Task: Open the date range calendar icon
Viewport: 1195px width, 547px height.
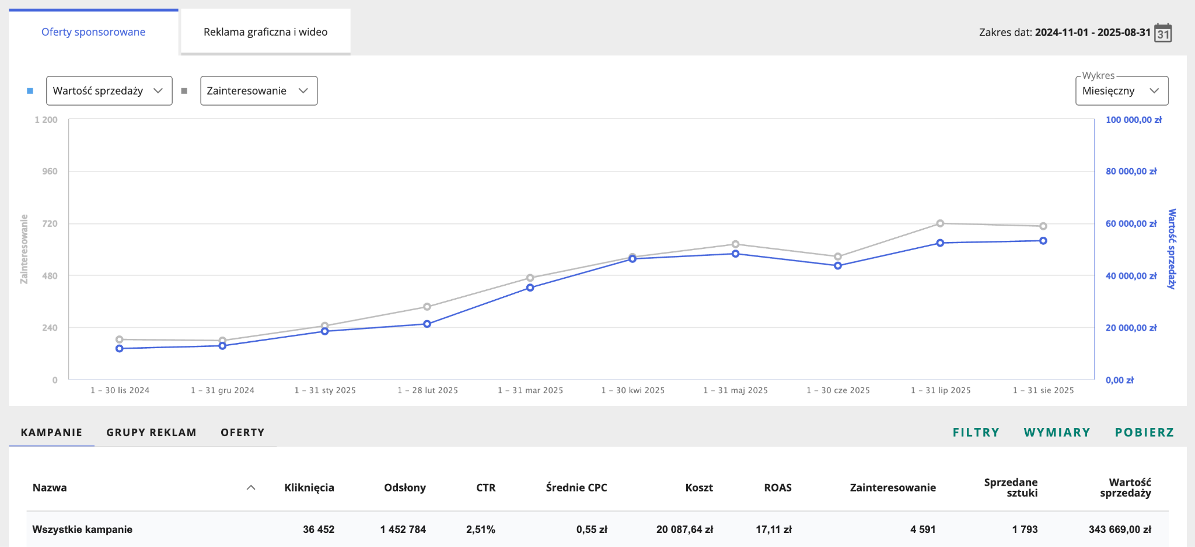Action: (1163, 33)
